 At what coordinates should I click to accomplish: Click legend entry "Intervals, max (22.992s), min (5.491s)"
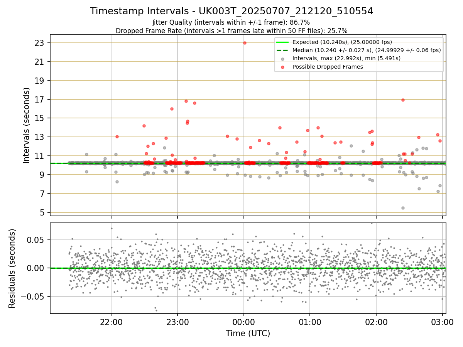pyautogui.click(x=346, y=58)
